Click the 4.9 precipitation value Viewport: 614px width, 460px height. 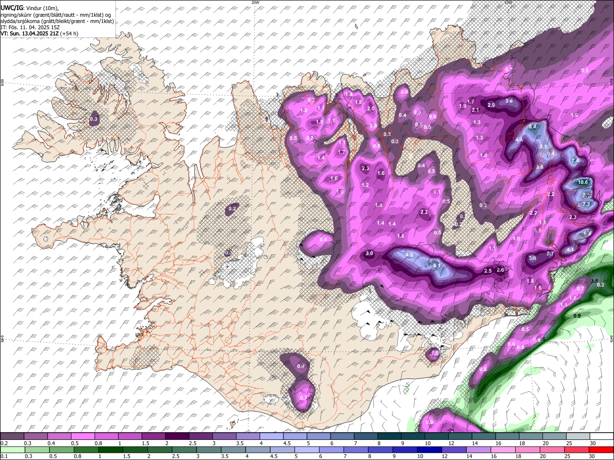coord(409,255)
